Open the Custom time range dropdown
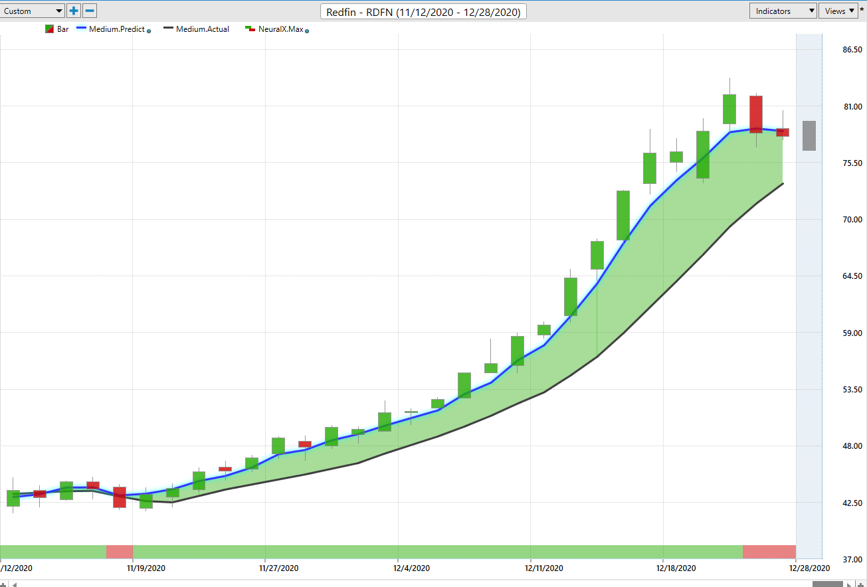The height and width of the screenshot is (587, 867). point(32,11)
